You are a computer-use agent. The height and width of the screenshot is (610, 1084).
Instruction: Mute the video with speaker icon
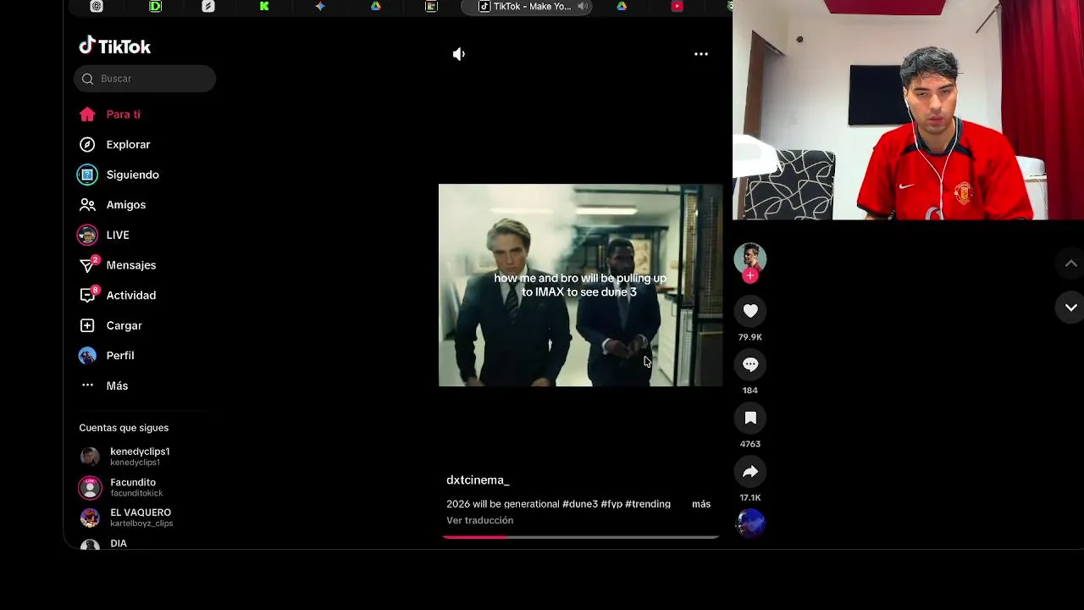[459, 54]
